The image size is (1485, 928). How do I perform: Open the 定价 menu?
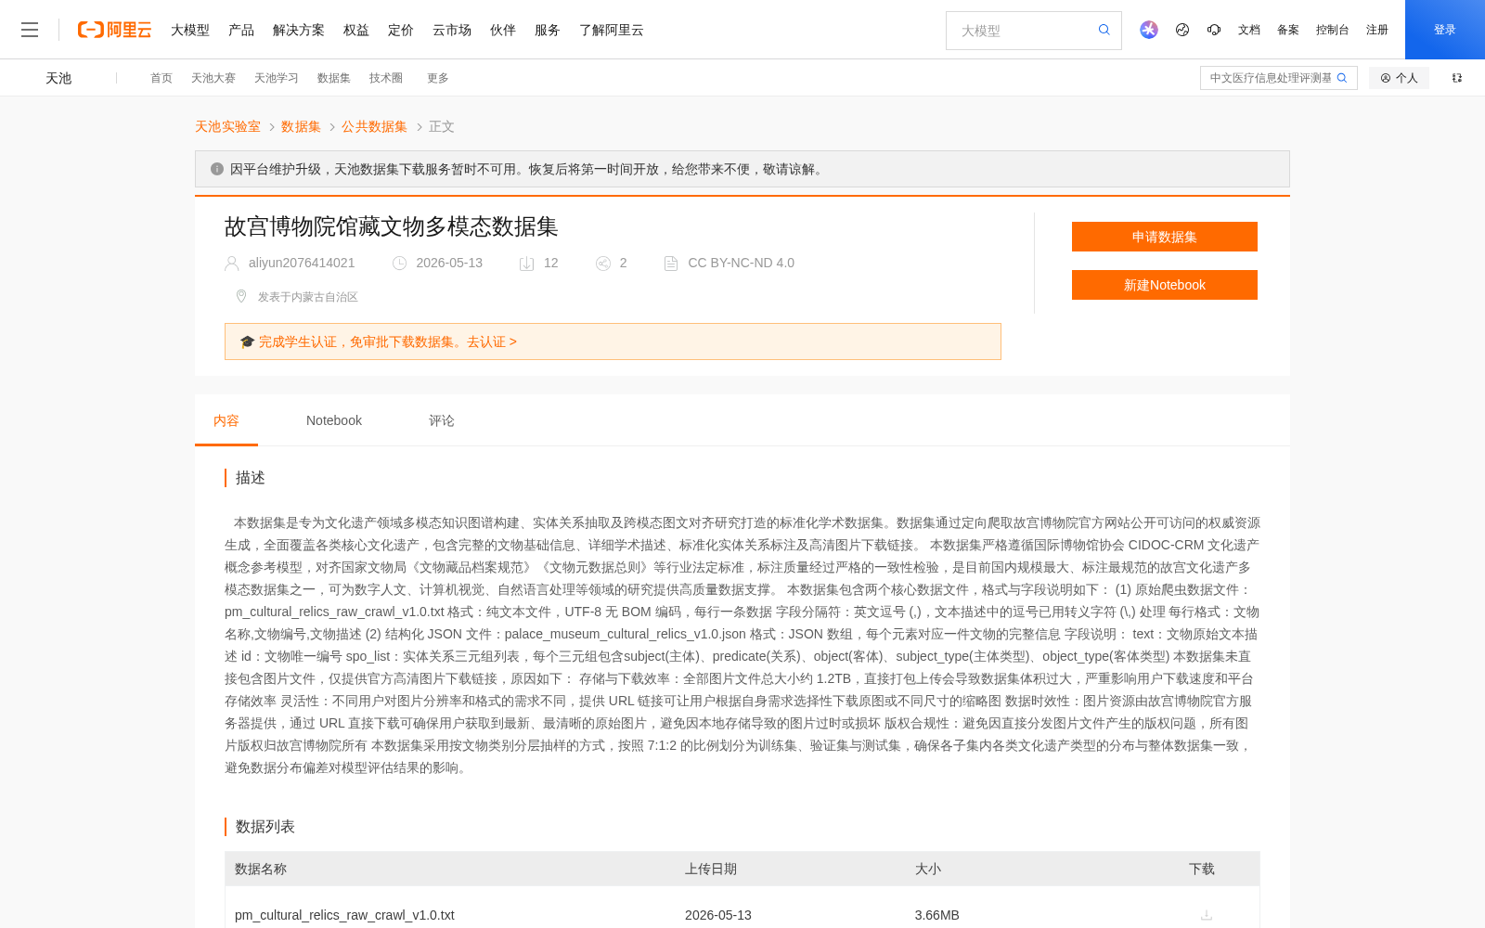pos(401,30)
